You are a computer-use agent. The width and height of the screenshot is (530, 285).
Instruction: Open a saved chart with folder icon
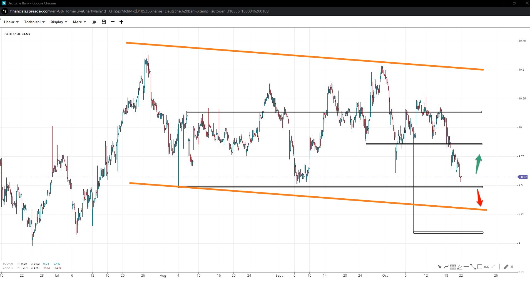pyautogui.click(x=94, y=22)
